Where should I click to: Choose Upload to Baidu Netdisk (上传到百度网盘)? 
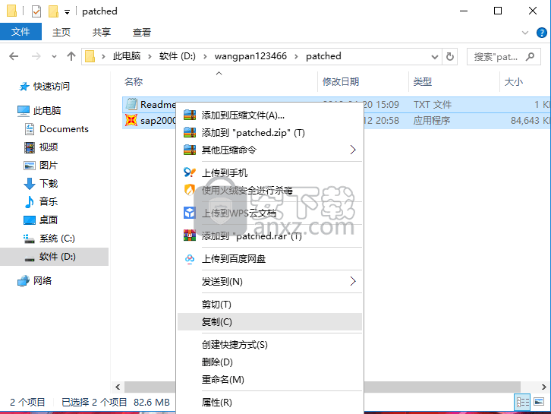270,259
